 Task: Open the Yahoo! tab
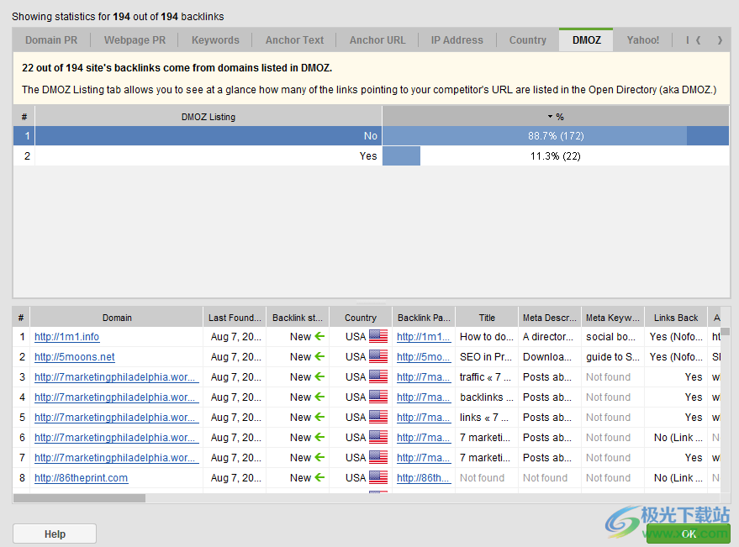coord(643,40)
